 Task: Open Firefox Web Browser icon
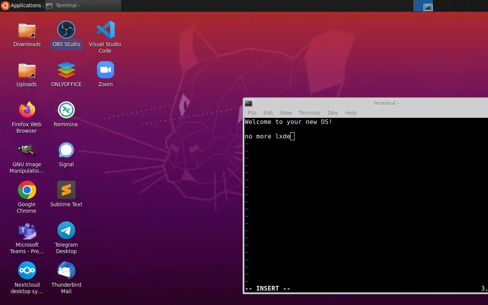click(27, 110)
